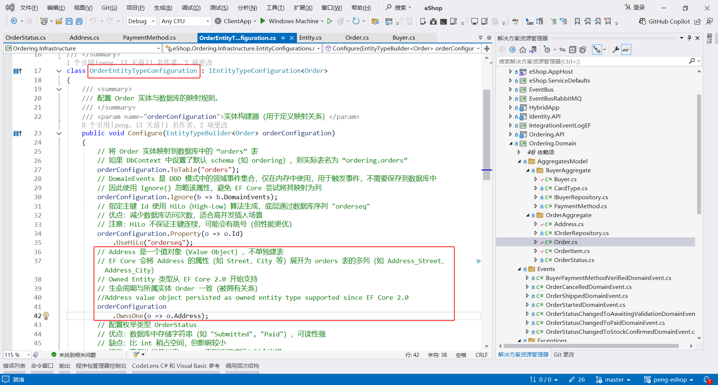The image size is (718, 385).
Task: Expand the eShop.AppHost project node
Action: 510,71
